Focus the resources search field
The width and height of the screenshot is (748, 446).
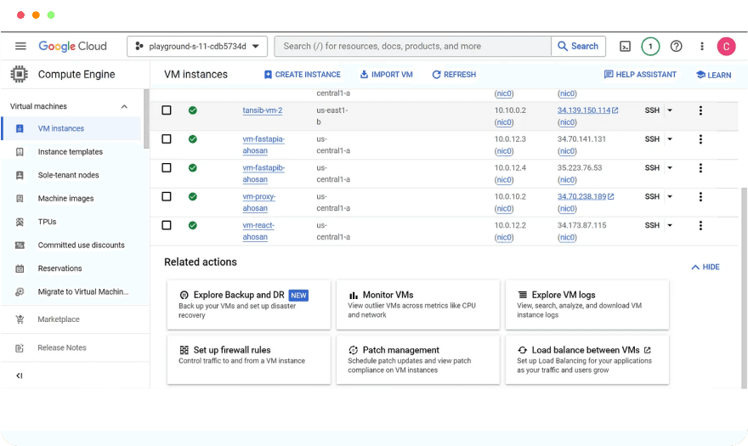click(x=413, y=46)
